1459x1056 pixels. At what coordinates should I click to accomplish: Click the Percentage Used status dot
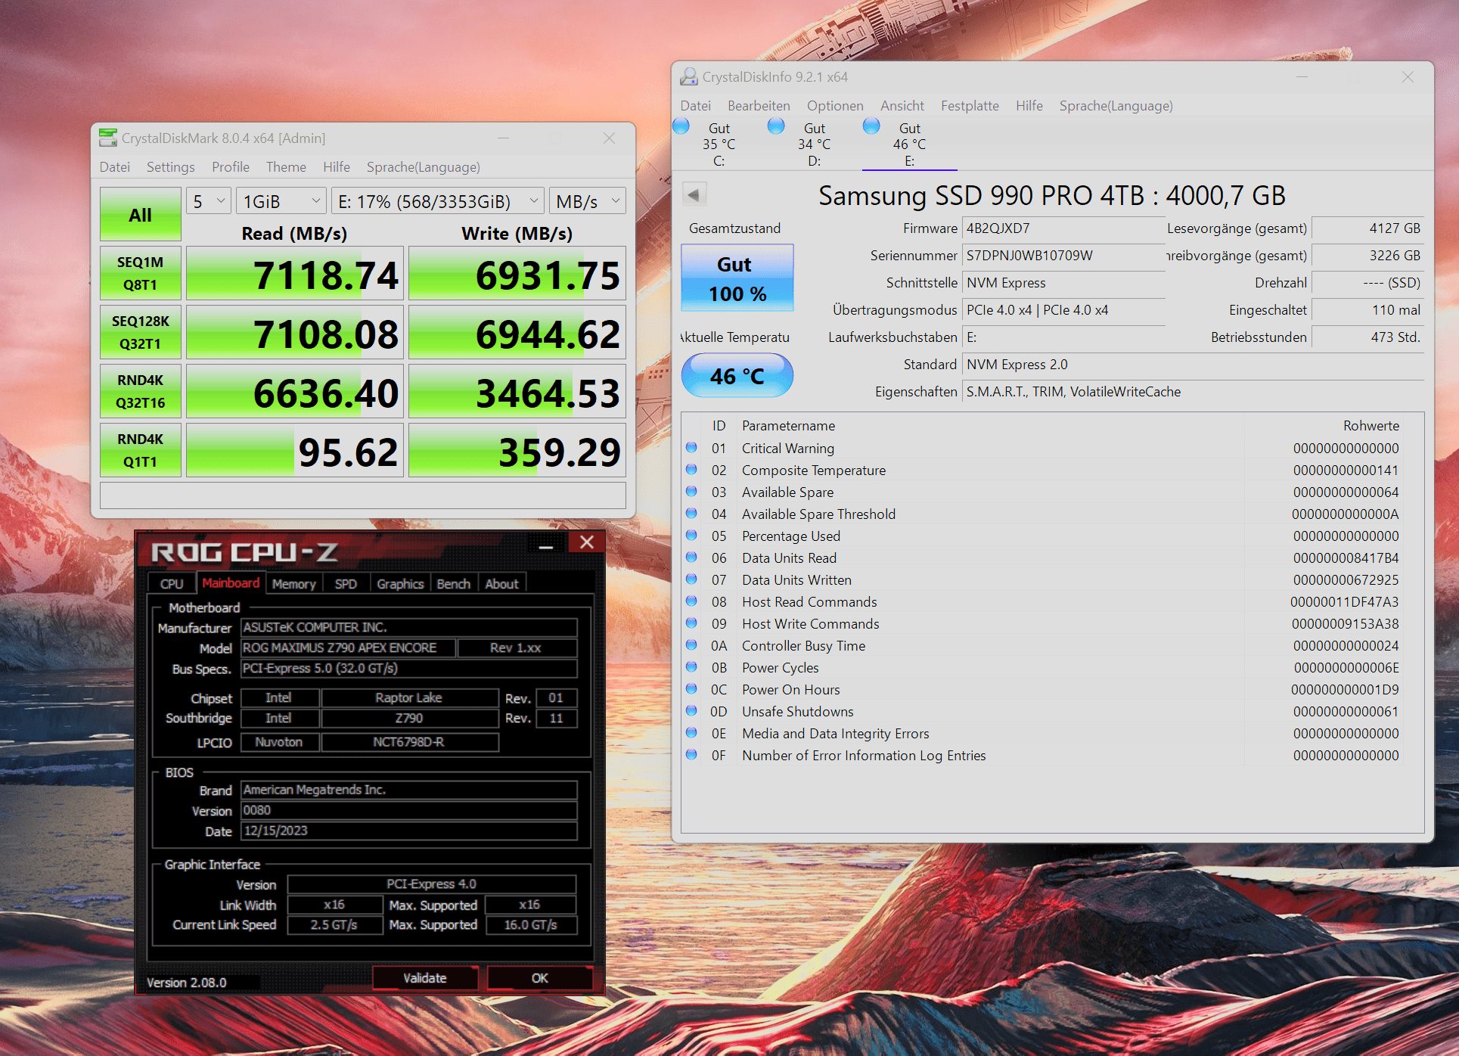[x=691, y=535]
